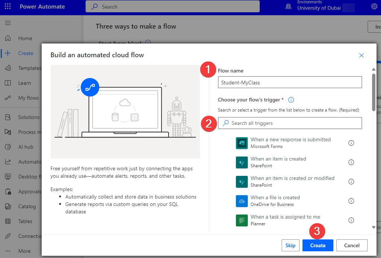Open the app launcher waffle icon
This screenshot has width=381, height=258.
(x=8, y=6)
